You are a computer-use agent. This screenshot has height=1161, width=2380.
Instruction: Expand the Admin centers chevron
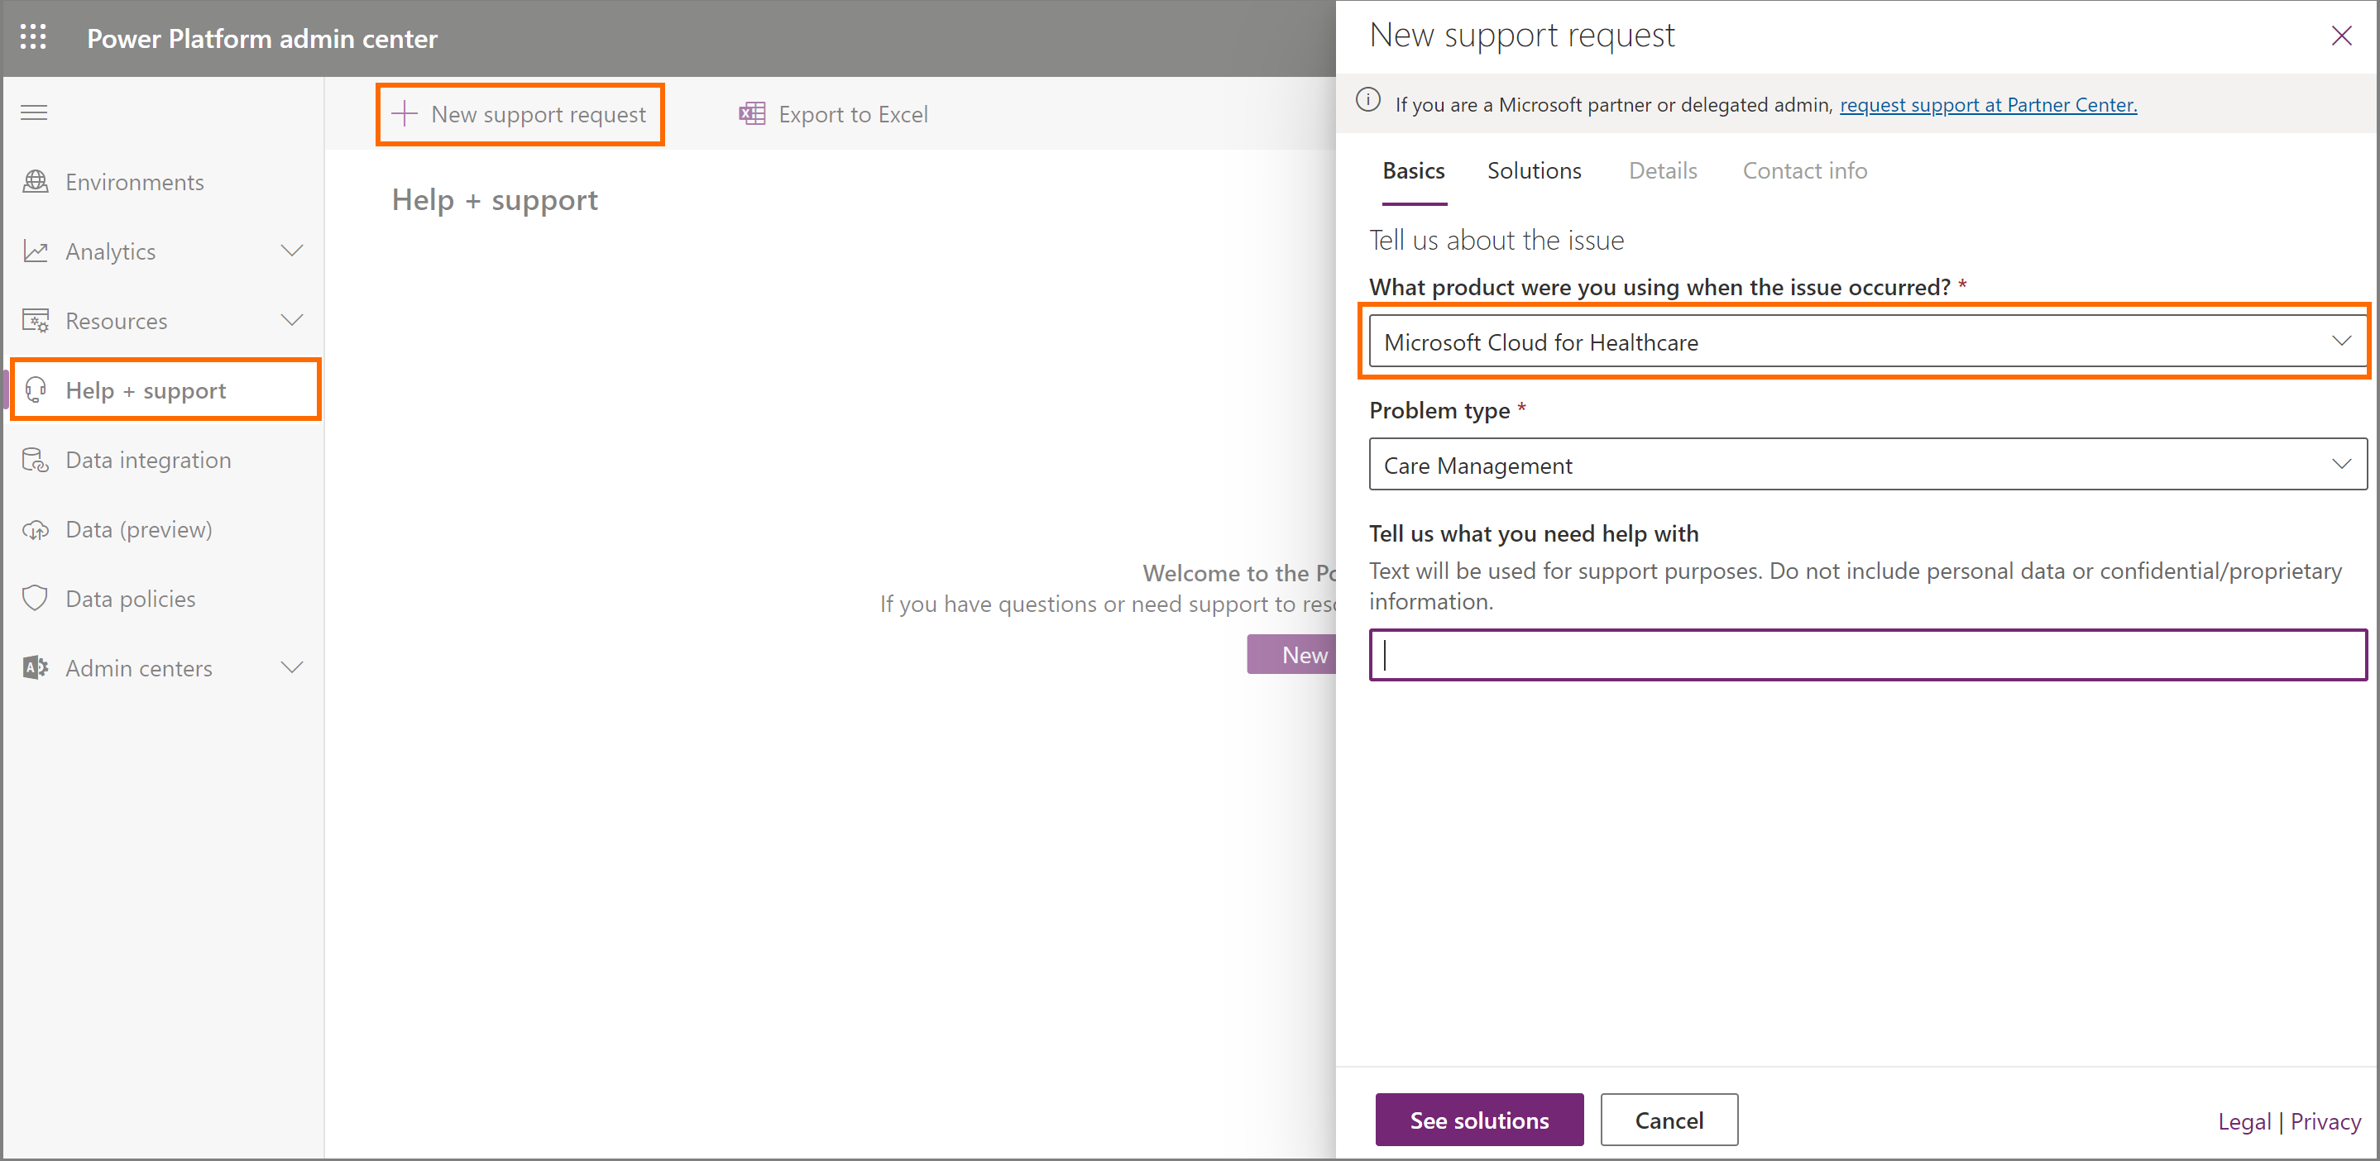click(292, 668)
